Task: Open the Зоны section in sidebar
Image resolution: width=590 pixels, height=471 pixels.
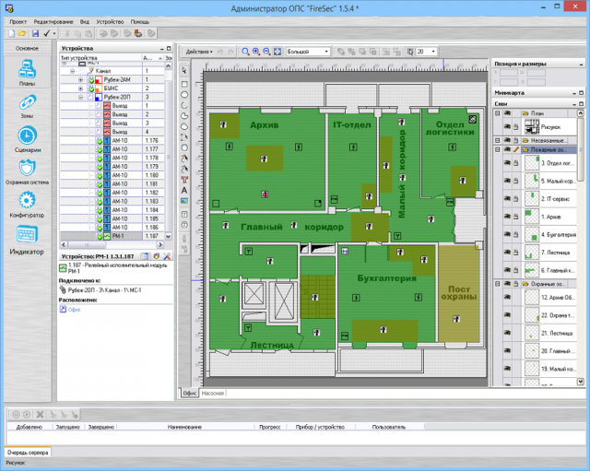Action: pyautogui.click(x=27, y=106)
